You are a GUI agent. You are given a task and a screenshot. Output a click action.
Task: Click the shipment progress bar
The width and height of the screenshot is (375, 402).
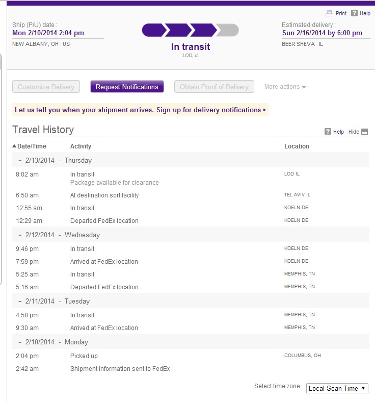coord(190,30)
